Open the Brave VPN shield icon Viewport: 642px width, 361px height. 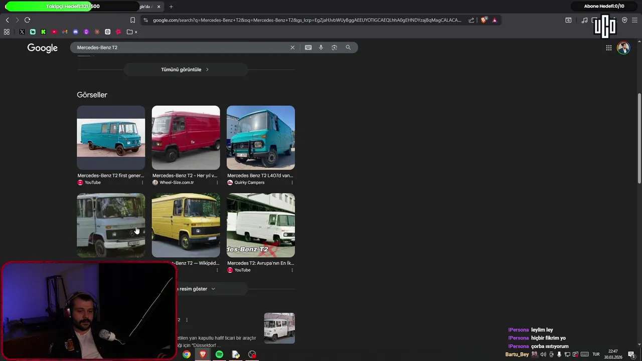624,20
